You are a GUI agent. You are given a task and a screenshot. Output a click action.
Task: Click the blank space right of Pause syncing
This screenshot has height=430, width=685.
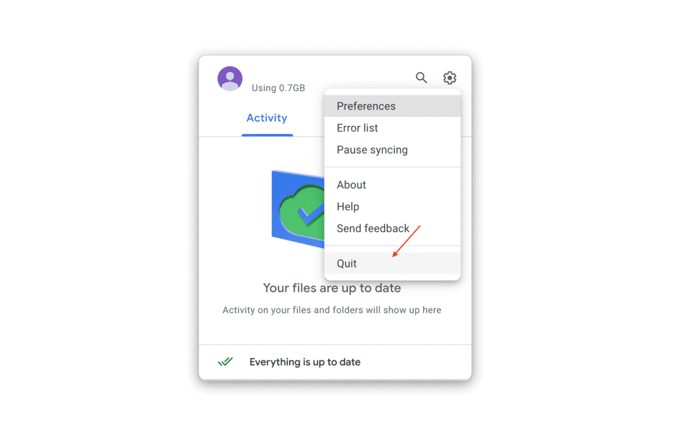pos(434,150)
